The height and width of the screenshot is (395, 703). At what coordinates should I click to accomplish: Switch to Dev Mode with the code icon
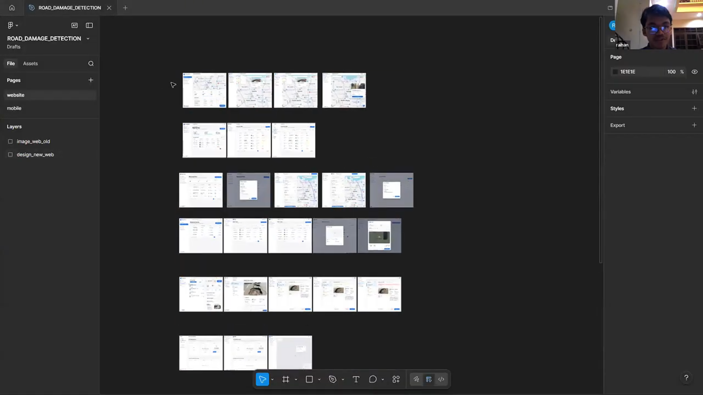(441, 379)
